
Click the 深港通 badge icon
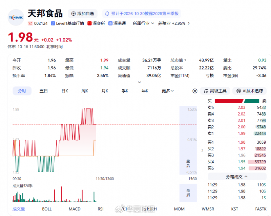click(x=110, y=23)
